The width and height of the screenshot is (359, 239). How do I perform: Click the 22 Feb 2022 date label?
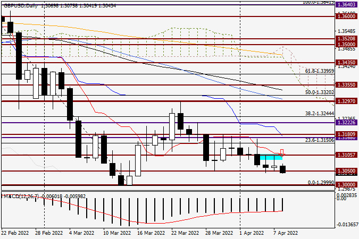pyautogui.click(x=15, y=233)
